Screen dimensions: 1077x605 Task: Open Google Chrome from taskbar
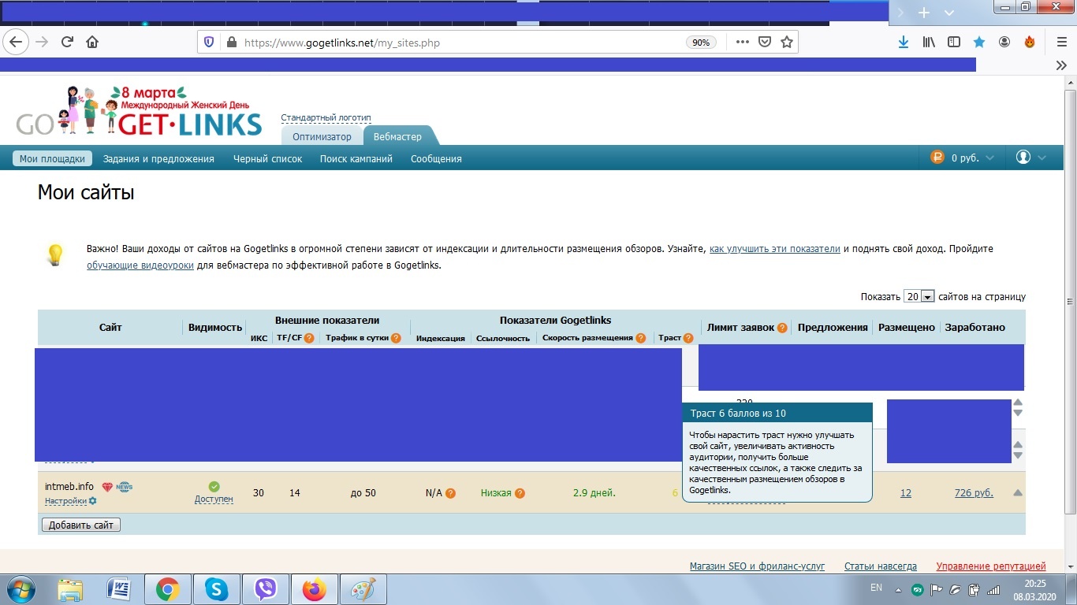point(167,589)
